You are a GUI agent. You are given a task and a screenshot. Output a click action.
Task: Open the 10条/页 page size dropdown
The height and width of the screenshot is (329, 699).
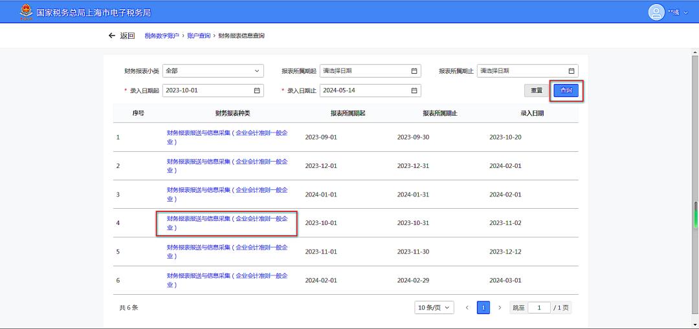(434, 308)
